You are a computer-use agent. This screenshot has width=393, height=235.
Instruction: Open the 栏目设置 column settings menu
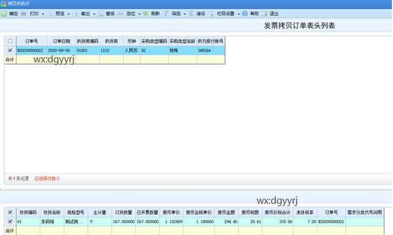(x=225, y=13)
